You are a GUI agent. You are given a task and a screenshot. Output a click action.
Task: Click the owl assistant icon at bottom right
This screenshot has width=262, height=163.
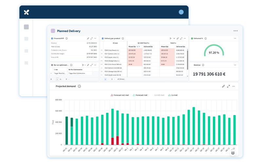tap(233, 153)
